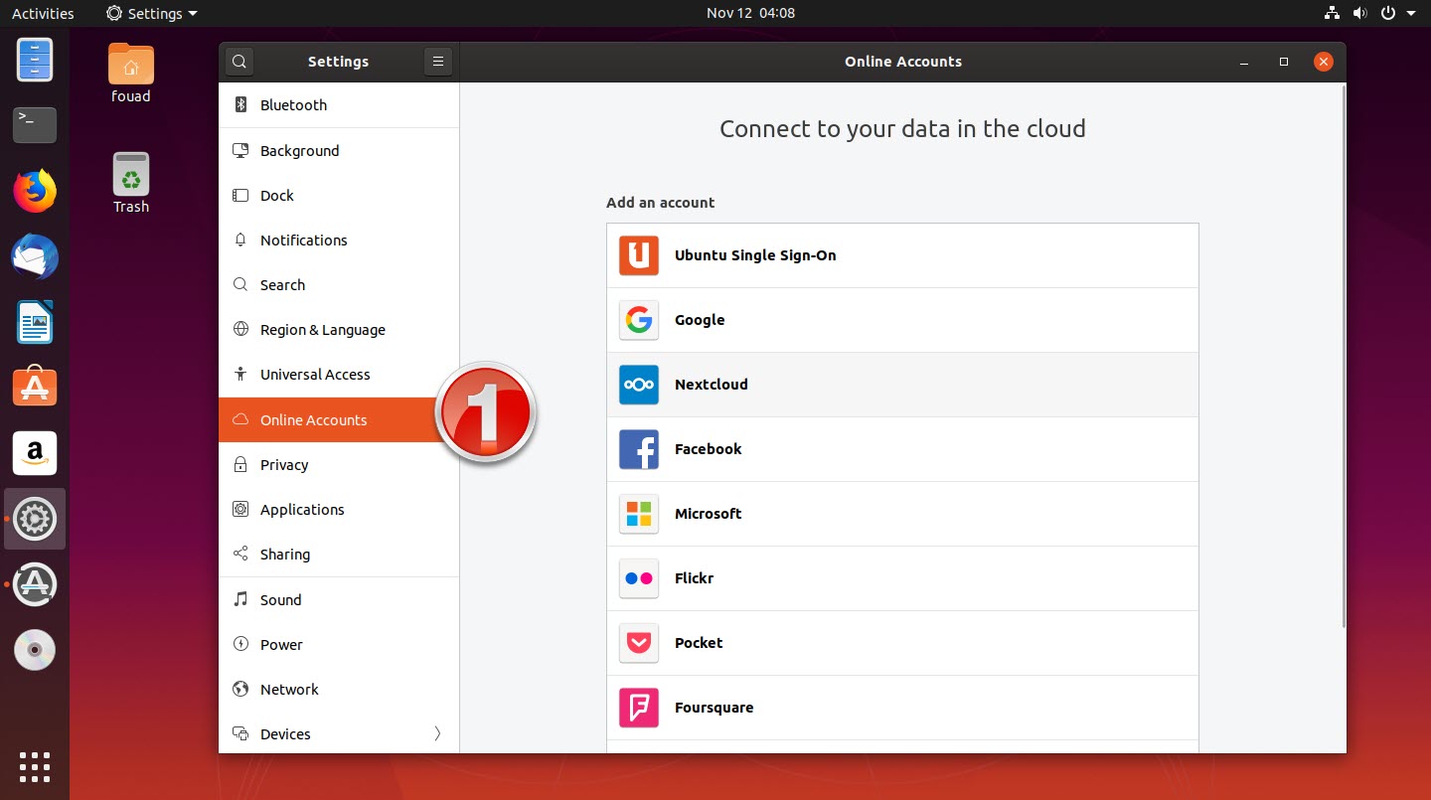Image resolution: width=1431 pixels, height=800 pixels.
Task: Click the Bluetooth icon in sidebar
Action: coord(239,105)
